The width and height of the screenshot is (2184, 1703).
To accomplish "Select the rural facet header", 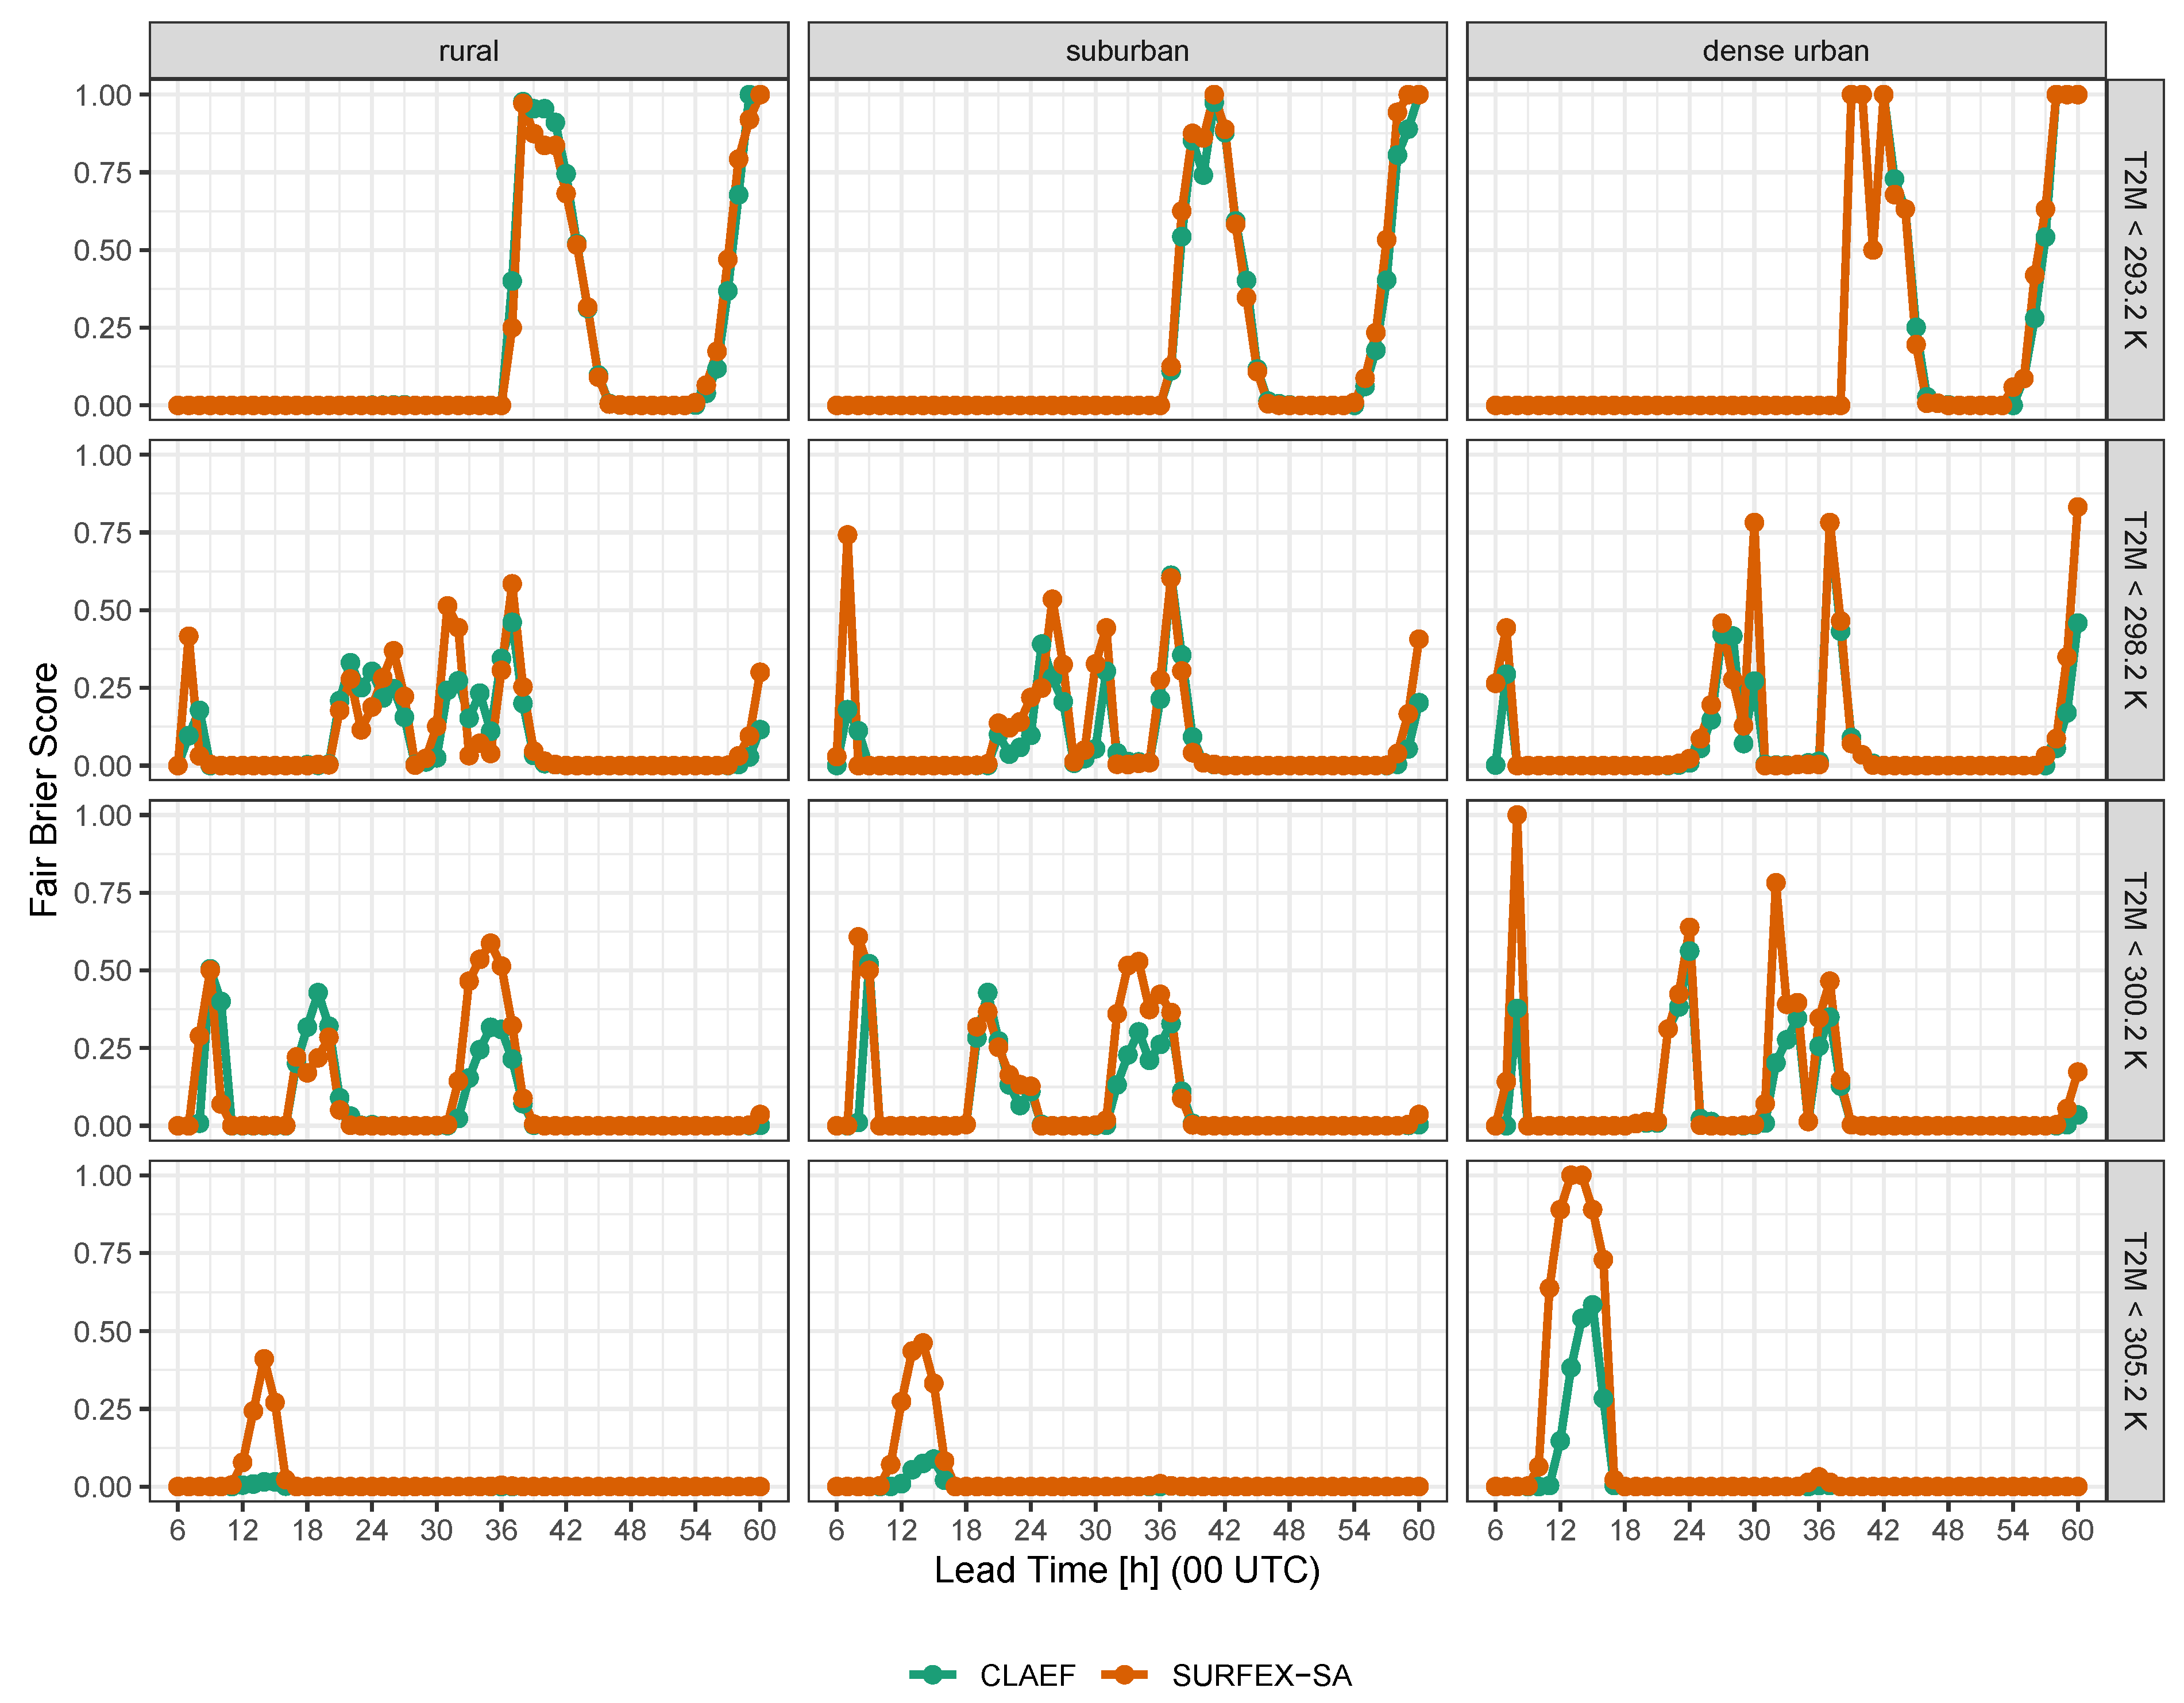I will [x=468, y=51].
